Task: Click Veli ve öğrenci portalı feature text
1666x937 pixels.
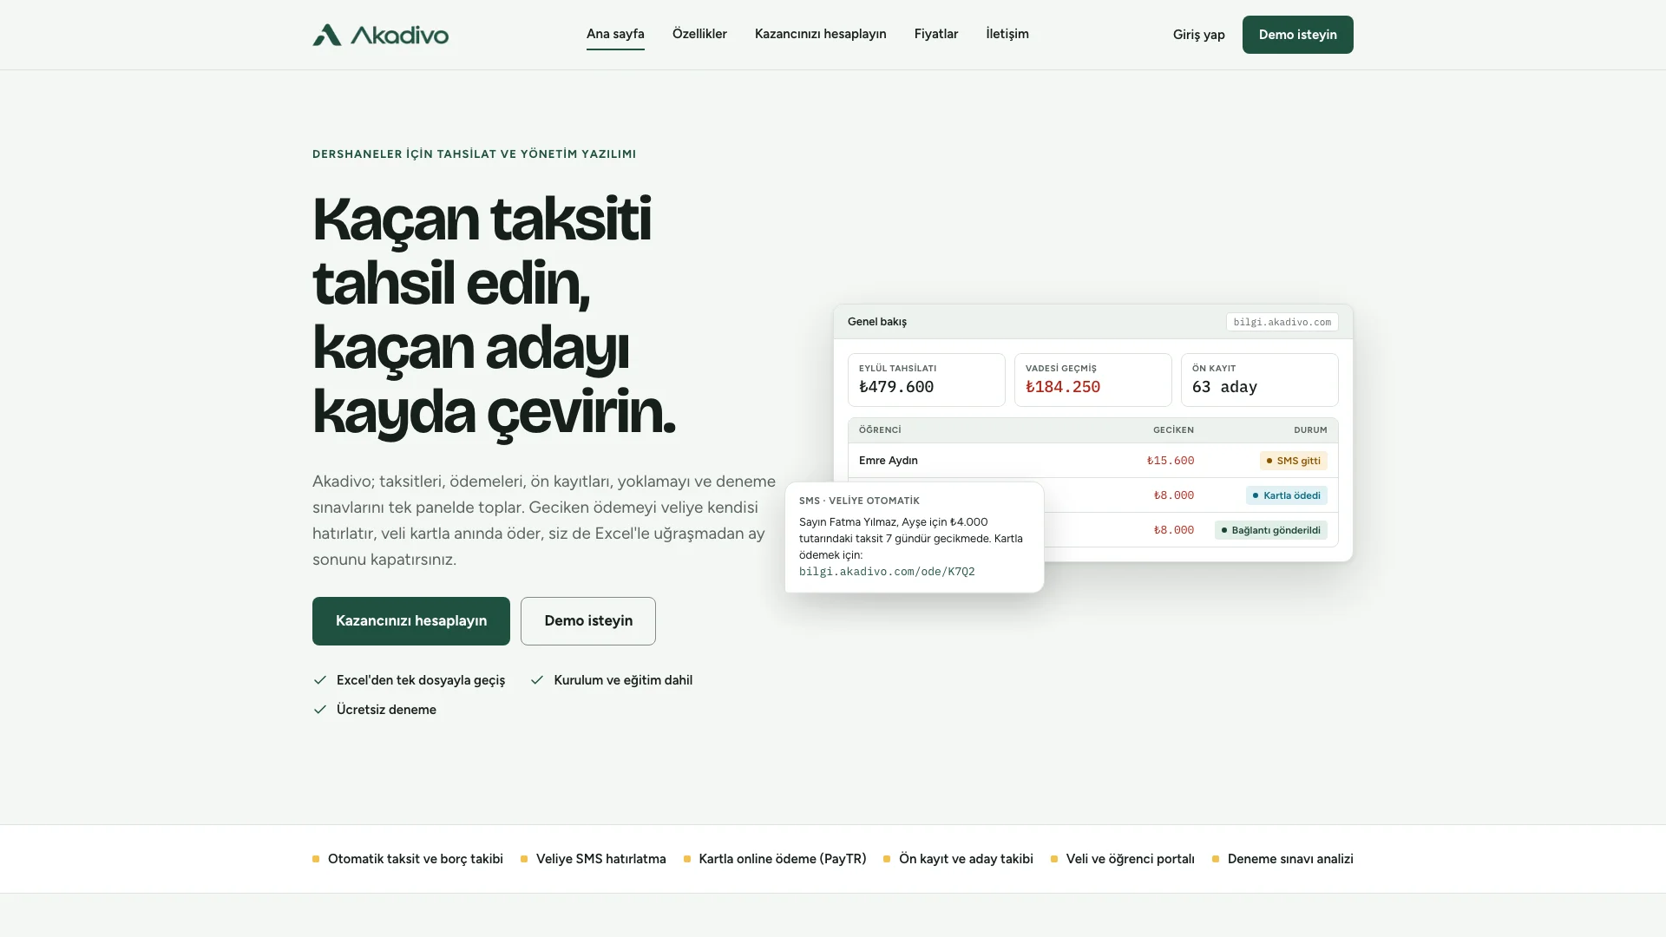Action: [x=1130, y=859]
